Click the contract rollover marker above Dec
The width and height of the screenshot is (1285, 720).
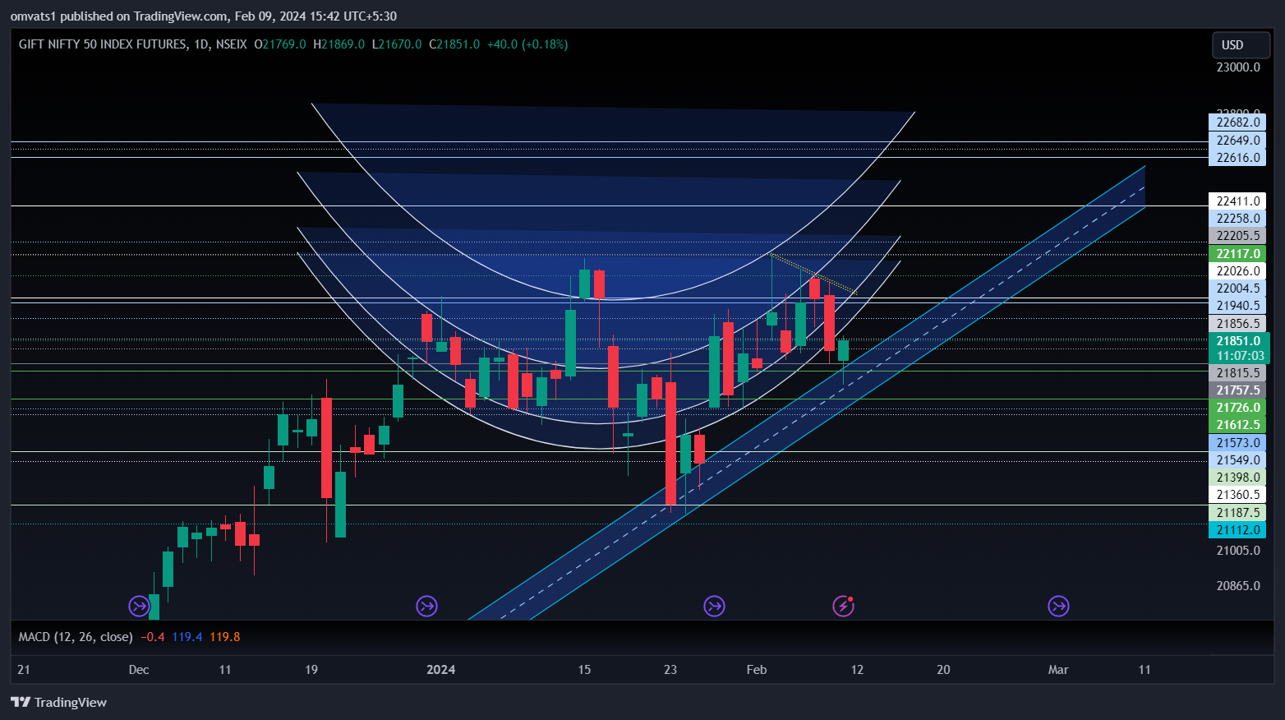(139, 607)
